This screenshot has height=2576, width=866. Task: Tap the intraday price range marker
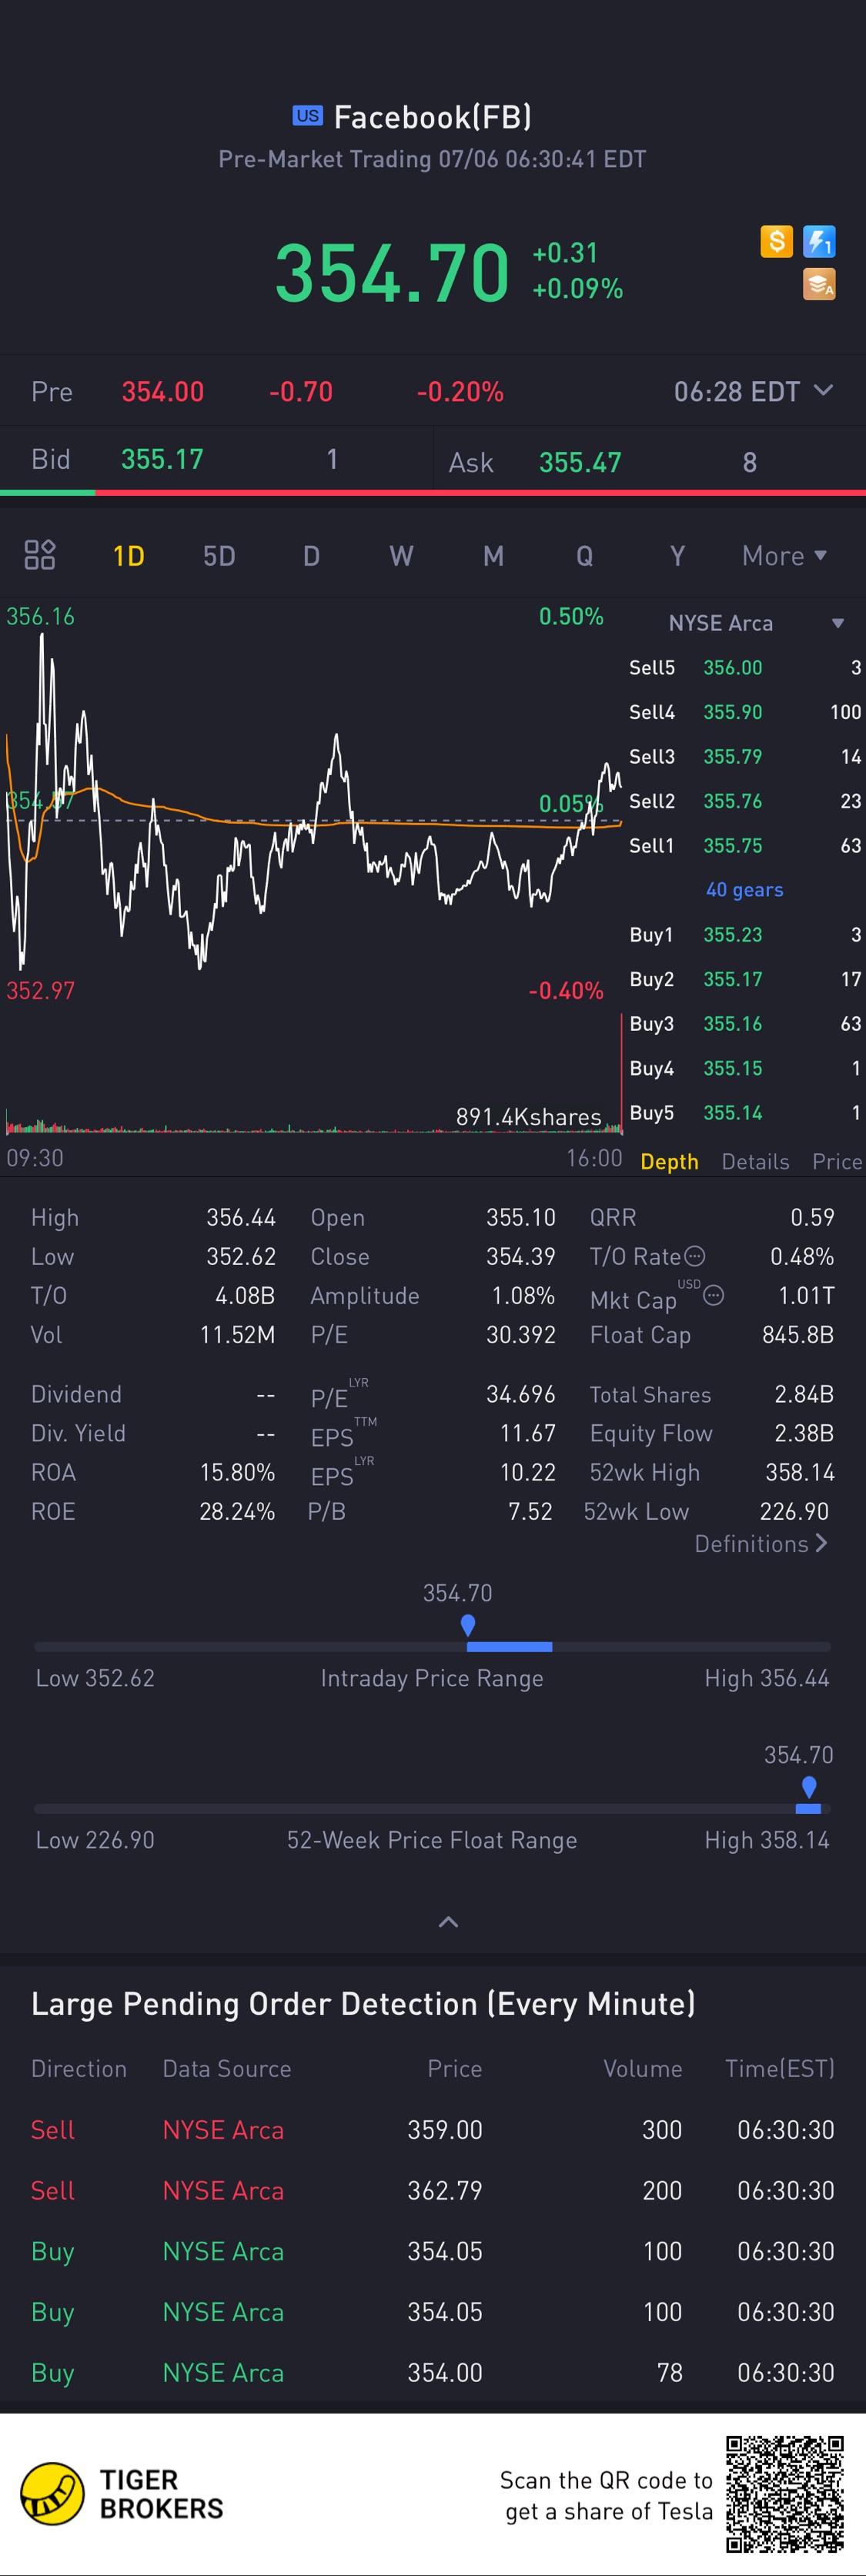click(x=467, y=1626)
